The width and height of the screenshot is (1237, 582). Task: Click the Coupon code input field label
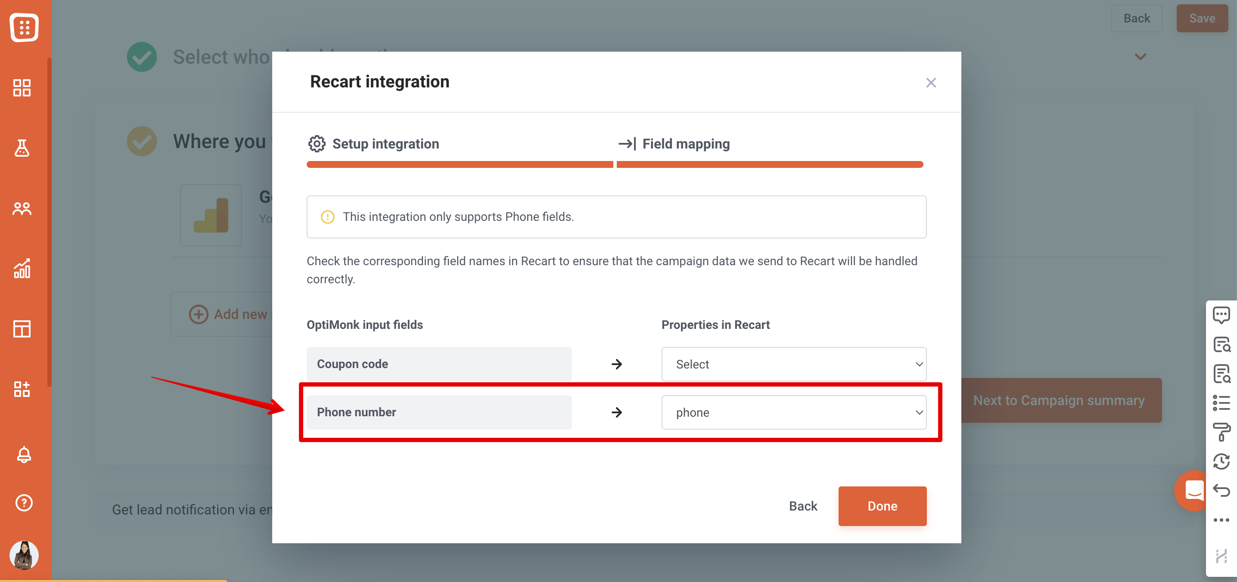439,364
